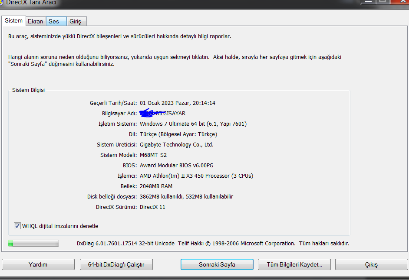
Task: Click the 'Telif Hakkı © 1998-2006 Microsoft Corporation' text
Action: [x=237, y=243]
